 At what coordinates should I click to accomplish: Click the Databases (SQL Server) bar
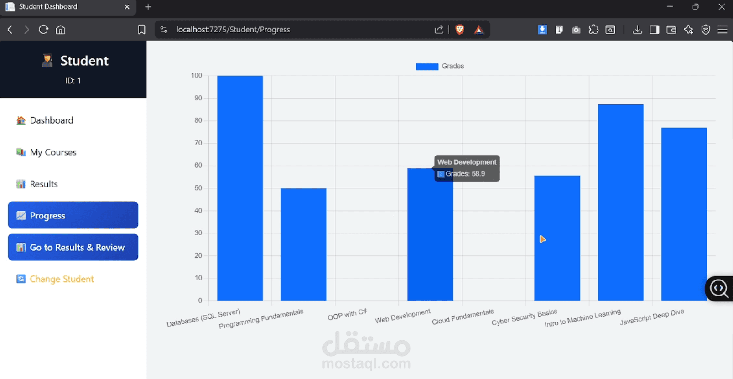[x=240, y=188]
